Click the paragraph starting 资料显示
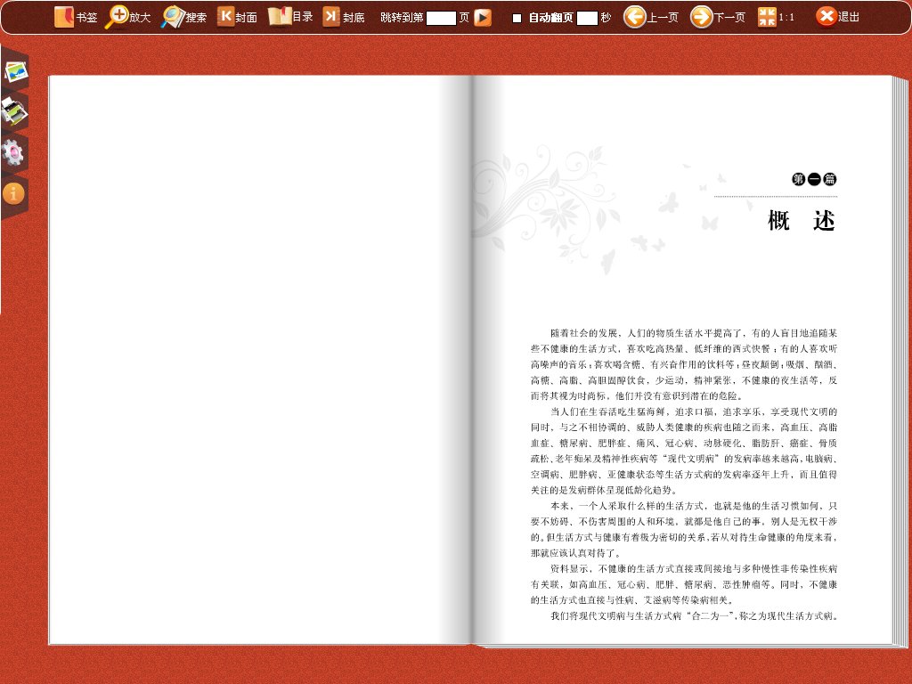 coord(683,584)
